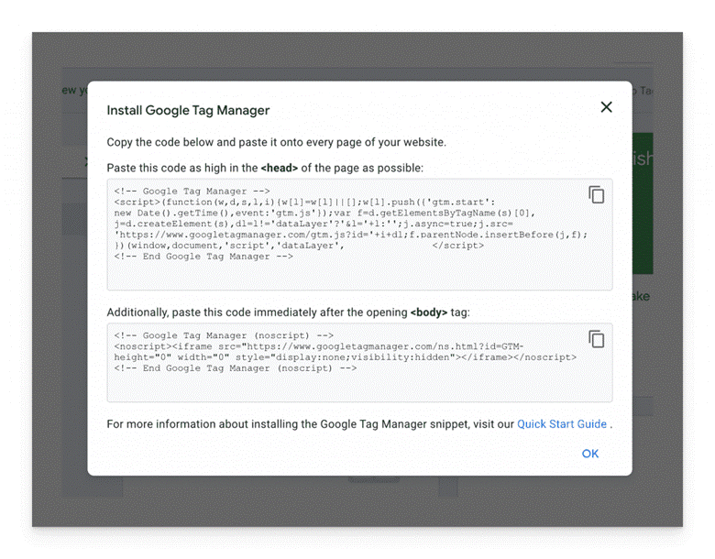Click the bold '<body>' word
This screenshot has height=559, width=715.
click(x=429, y=312)
